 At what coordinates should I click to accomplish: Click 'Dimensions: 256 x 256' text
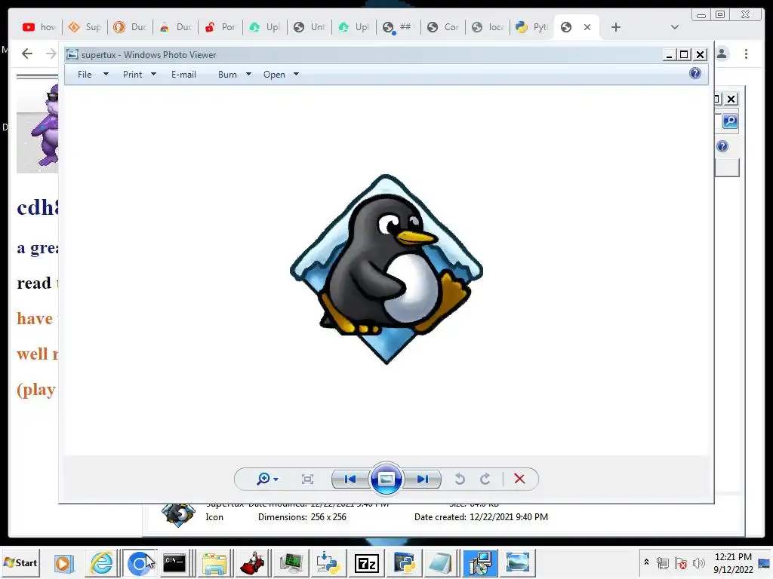point(302,517)
